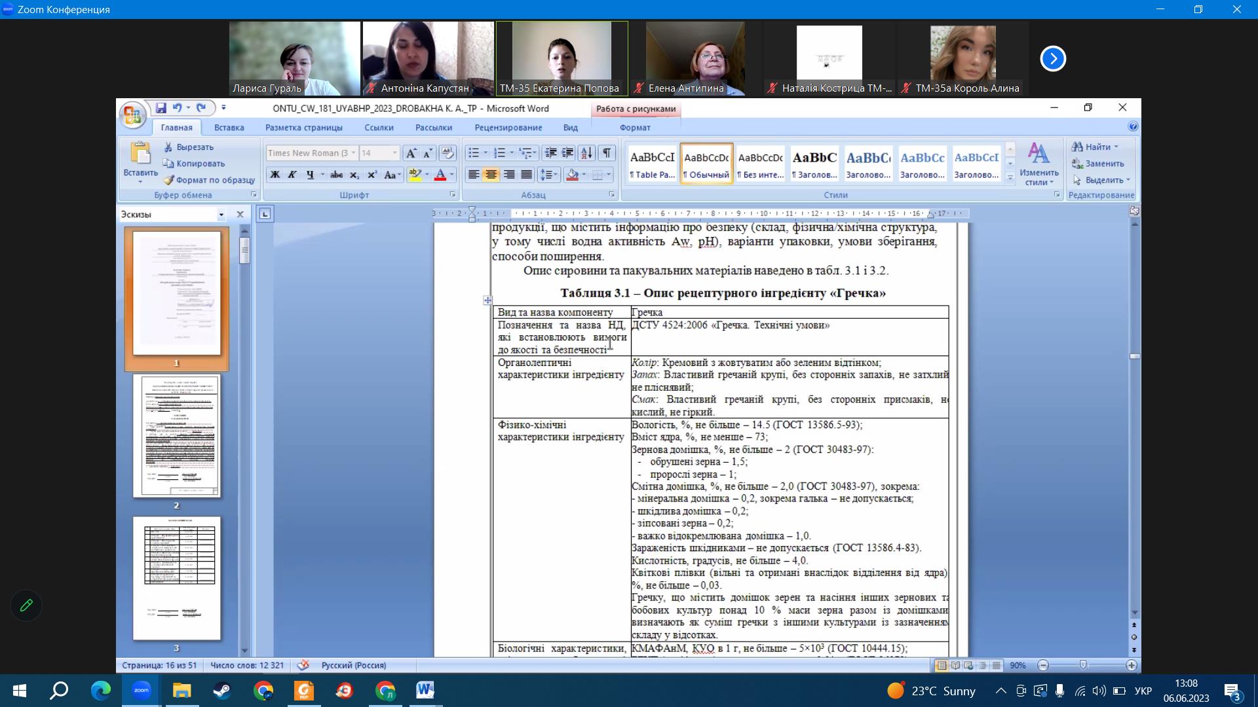Zoom out with the minus button

1043,665
